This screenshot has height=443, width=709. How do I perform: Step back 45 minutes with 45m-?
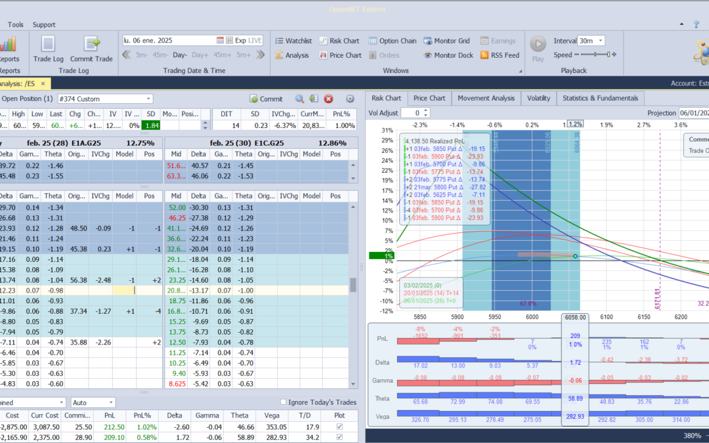click(160, 54)
